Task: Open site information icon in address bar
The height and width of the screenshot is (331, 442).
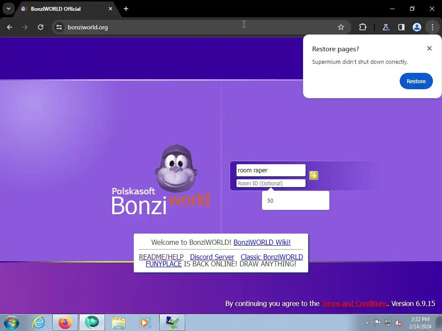Action: coord(59,27)
